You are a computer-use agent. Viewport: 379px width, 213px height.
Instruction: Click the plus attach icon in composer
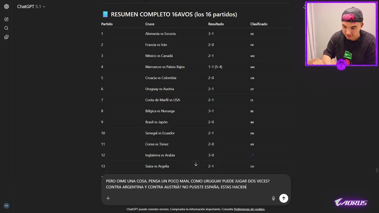pyautogui.click(x=108, y=198)
